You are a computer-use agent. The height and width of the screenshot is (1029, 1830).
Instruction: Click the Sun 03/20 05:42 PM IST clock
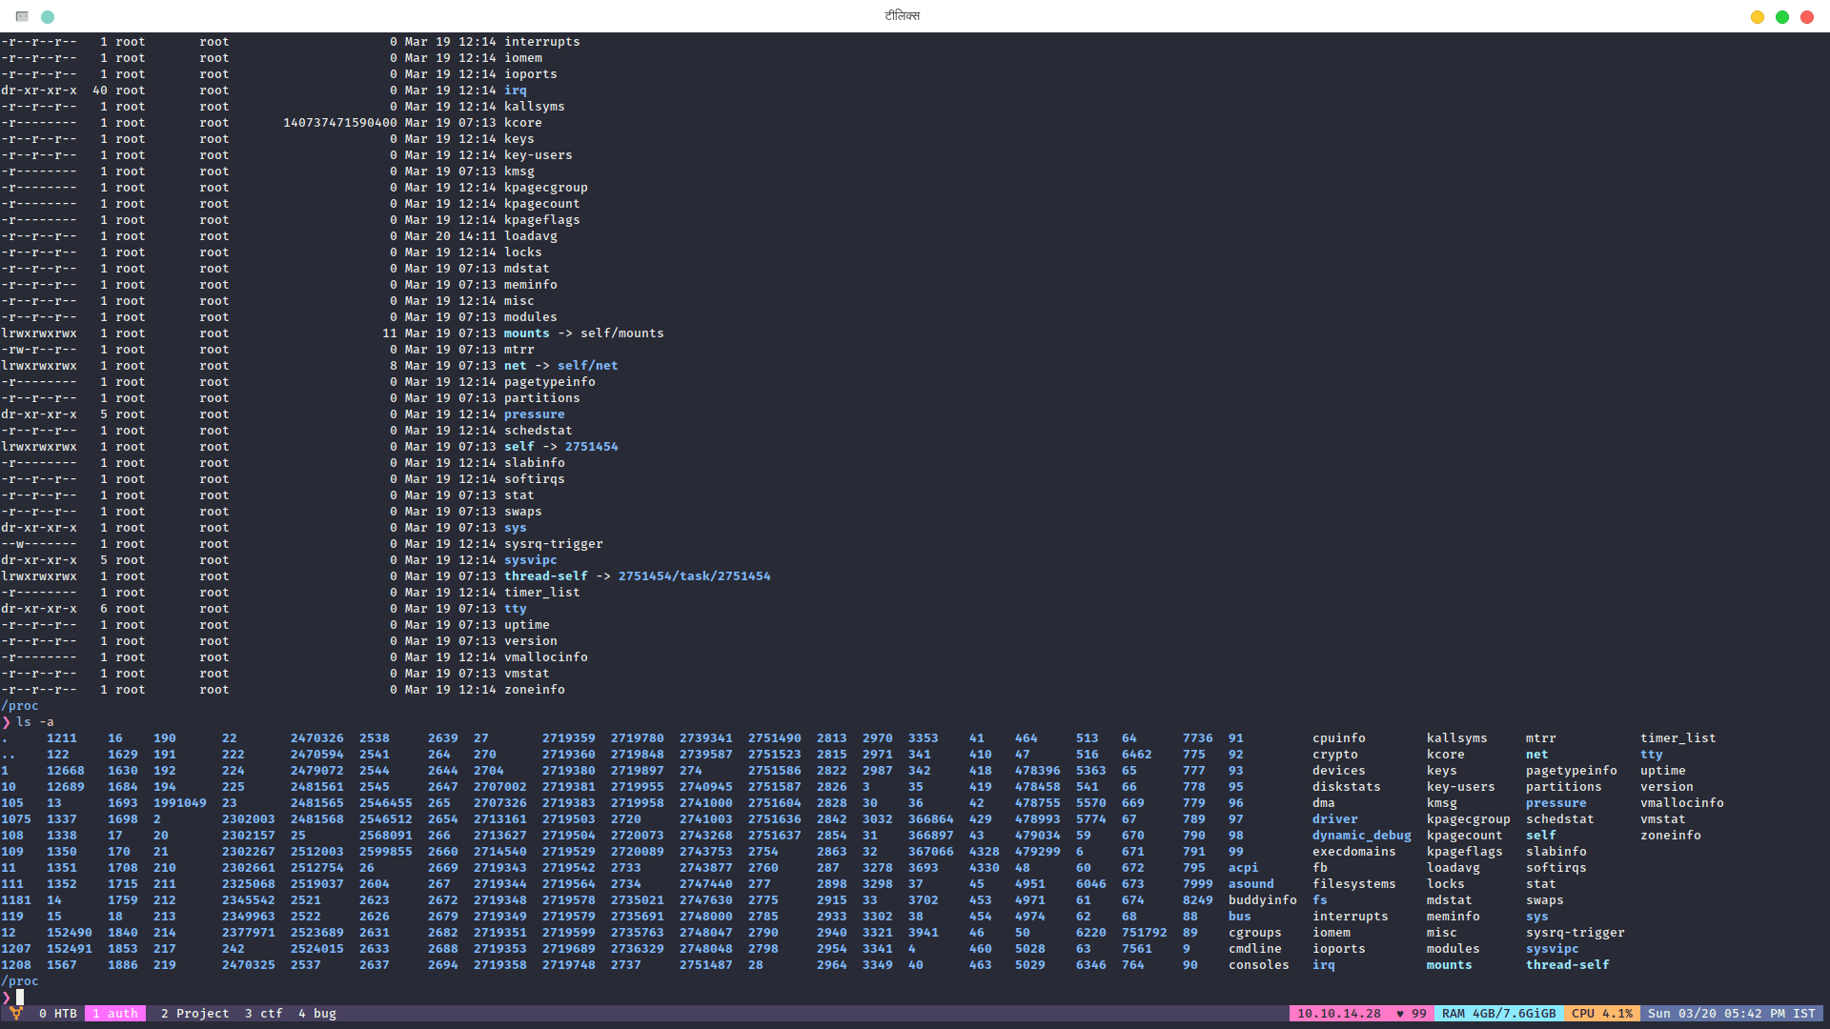point(1732,1014)
